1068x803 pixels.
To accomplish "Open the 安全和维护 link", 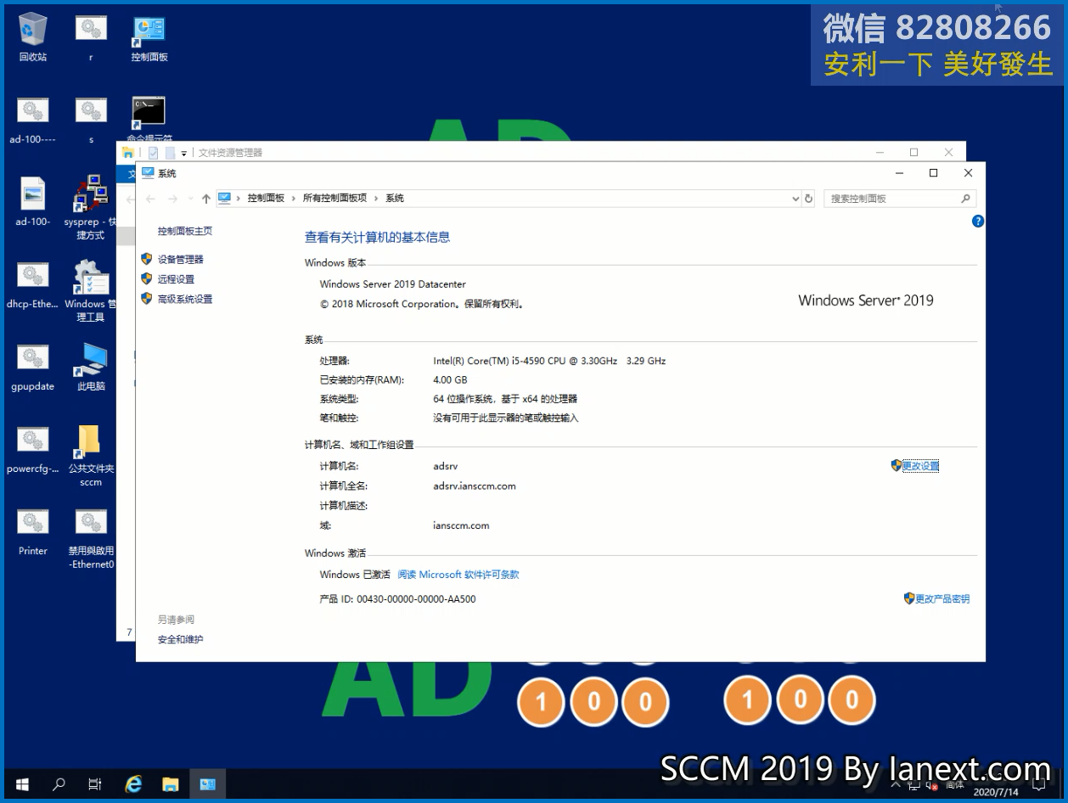I will click(x=181, y=639).
